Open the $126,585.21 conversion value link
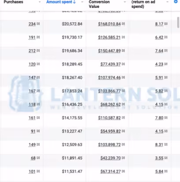Image resolution: width=180 pixels, height=182 pixels. tap(109, 37)
